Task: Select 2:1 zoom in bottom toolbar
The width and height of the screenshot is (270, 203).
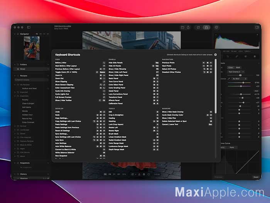Action: 119,174
